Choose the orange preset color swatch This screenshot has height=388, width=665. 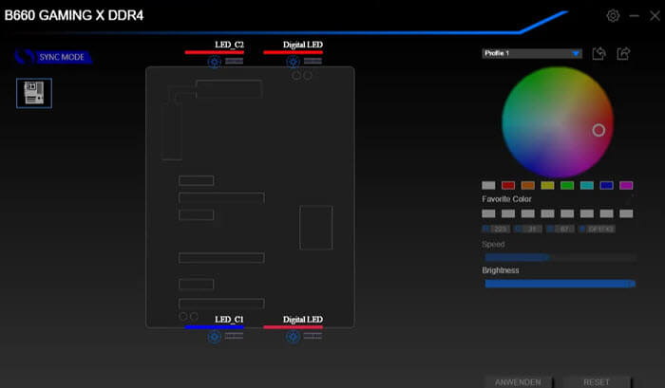[x=527, y=186]
